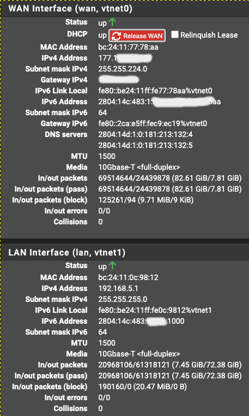Screen dimensions: 249x416
Task: Click WAN subnet mask 255.255.224.0
Action: point(123,69)
